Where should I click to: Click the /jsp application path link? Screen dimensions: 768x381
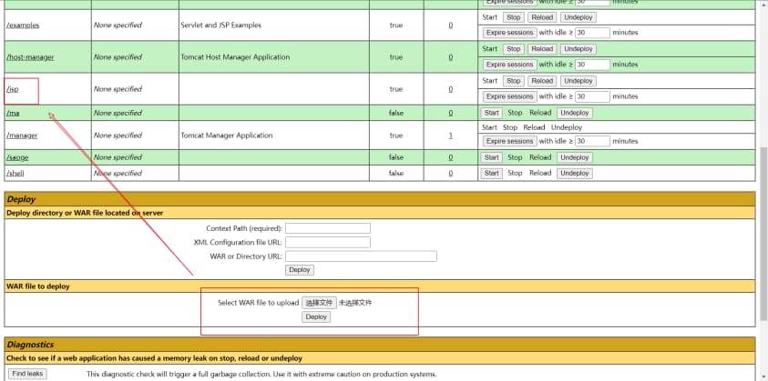tap(13, 89)
